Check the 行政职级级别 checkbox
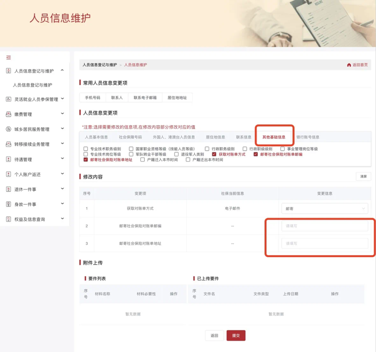The image size is (376, 352). coord(245,149)
